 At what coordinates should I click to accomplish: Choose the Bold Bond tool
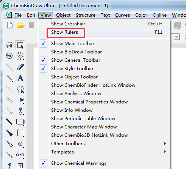point(9,122)
